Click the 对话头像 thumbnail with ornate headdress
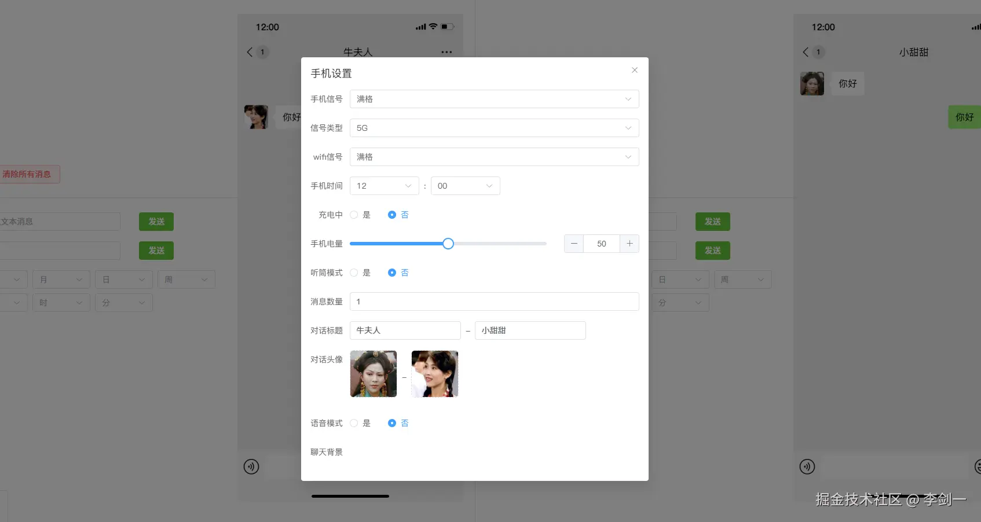 [x=374, y=374]
